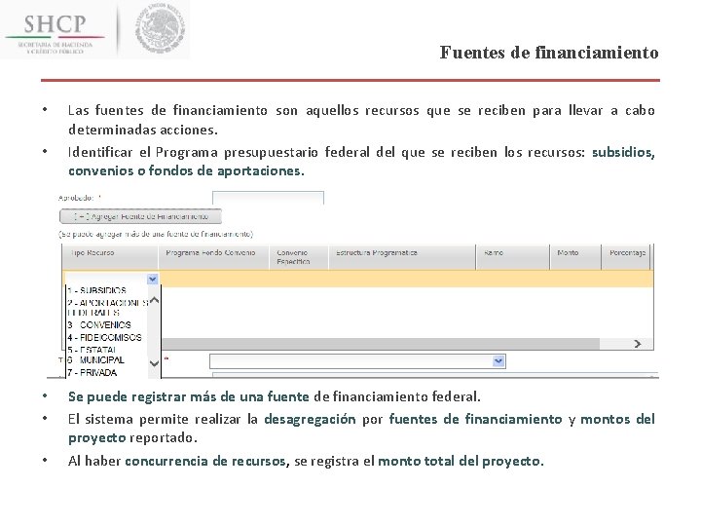Click the list scroll up arrow
701x526 pixels.
coord(154,301)
